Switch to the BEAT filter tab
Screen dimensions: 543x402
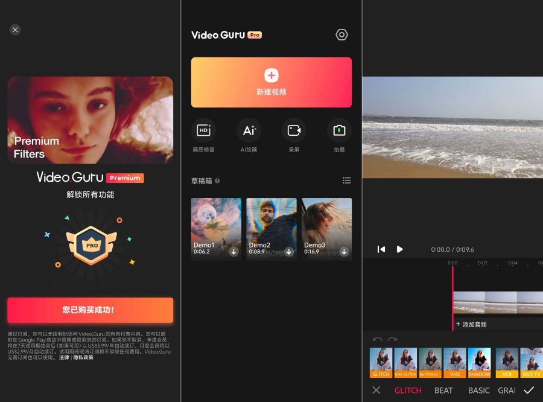point(443,391)
